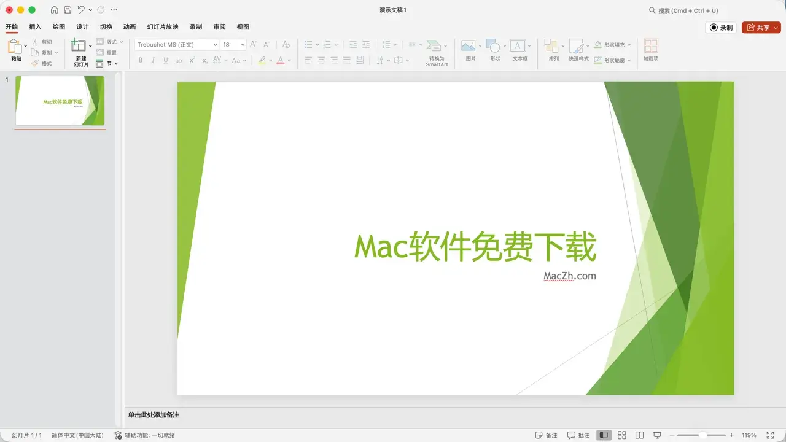
Task: Open the 加载项 add-ins icon
Action: pyautogui.click(x=651, y=46)
